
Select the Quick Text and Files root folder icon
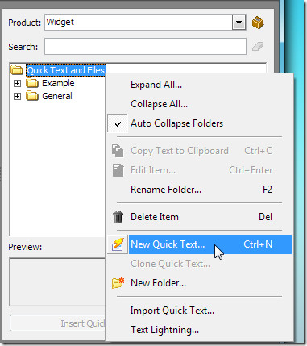click(17, 70)
